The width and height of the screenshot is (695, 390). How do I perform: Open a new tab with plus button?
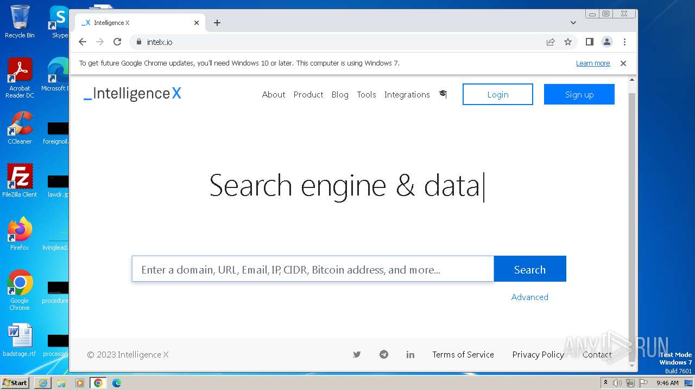(x=217, y=23)
